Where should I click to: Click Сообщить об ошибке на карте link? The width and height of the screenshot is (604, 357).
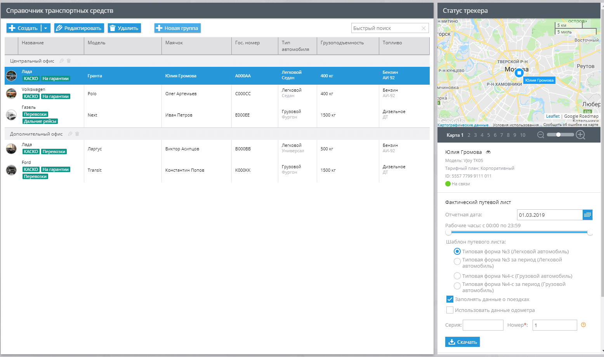pyautogui.click(x=571, y=125)
